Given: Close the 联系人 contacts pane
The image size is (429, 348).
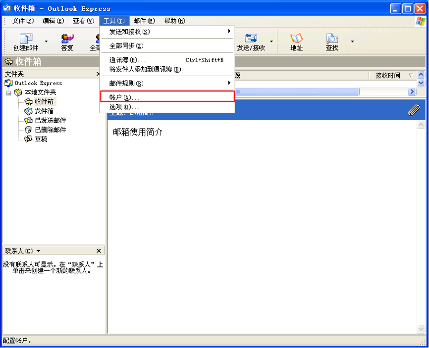Looking at the screenshot, I should tap(99, 251).
